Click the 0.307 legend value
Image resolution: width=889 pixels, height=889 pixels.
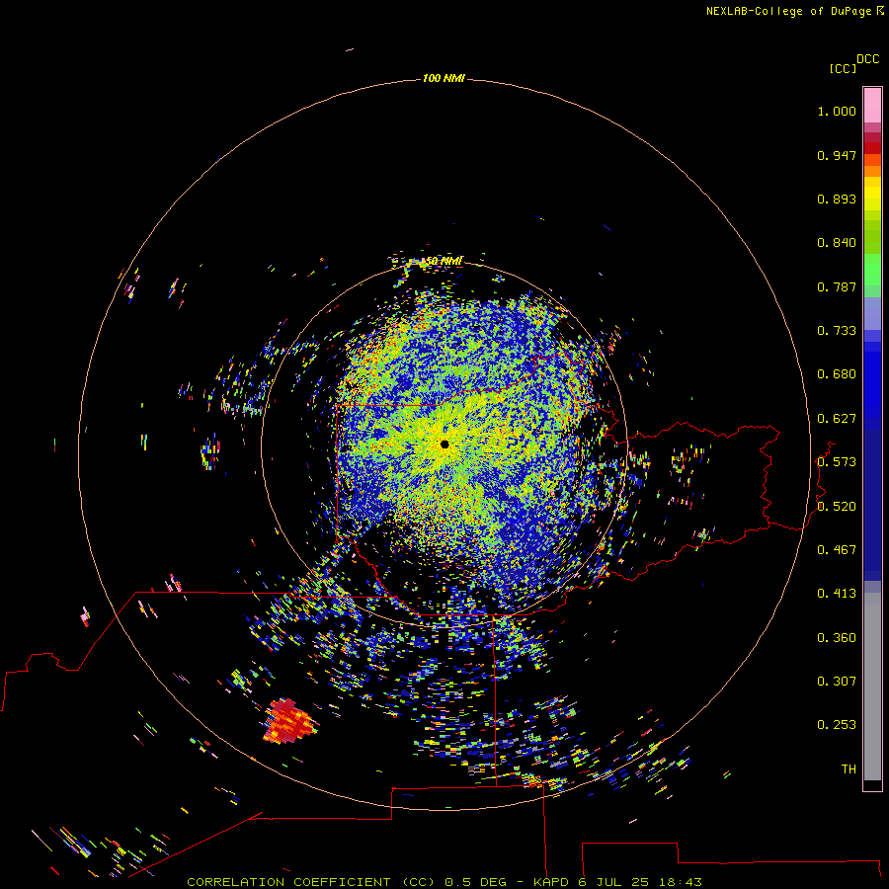click(837, 682)
